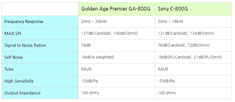Viewport: 235px width, 102px height.
Task: Click 137dB(Cardioid), 140dB(Omni) cell
Action: [x=117, y=34]
